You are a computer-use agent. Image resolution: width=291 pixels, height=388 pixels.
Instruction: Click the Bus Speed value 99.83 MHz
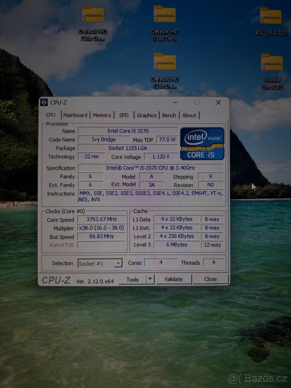click(x=102, y=237)
